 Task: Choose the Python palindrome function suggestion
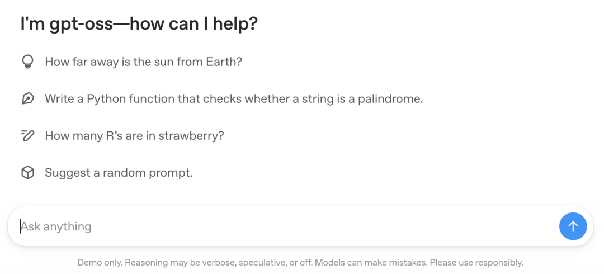[234, 99]
